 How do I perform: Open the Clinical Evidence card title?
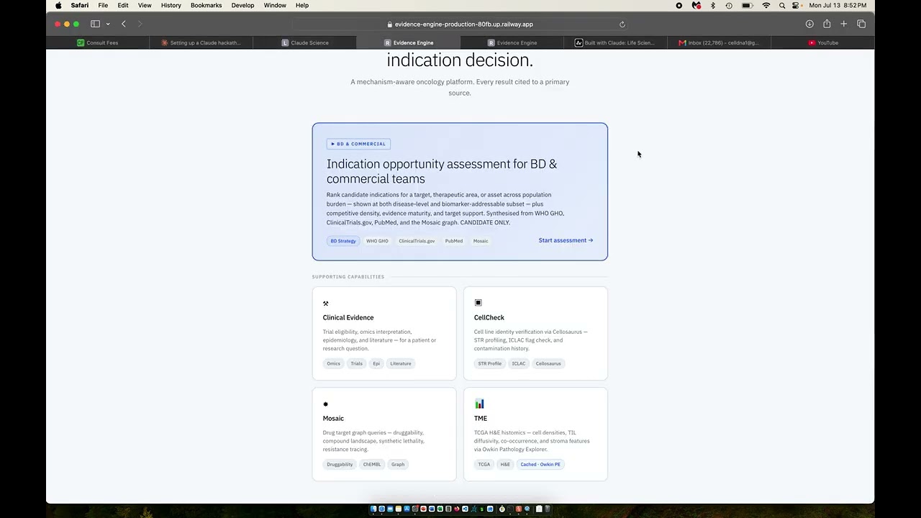click(348, 317)
